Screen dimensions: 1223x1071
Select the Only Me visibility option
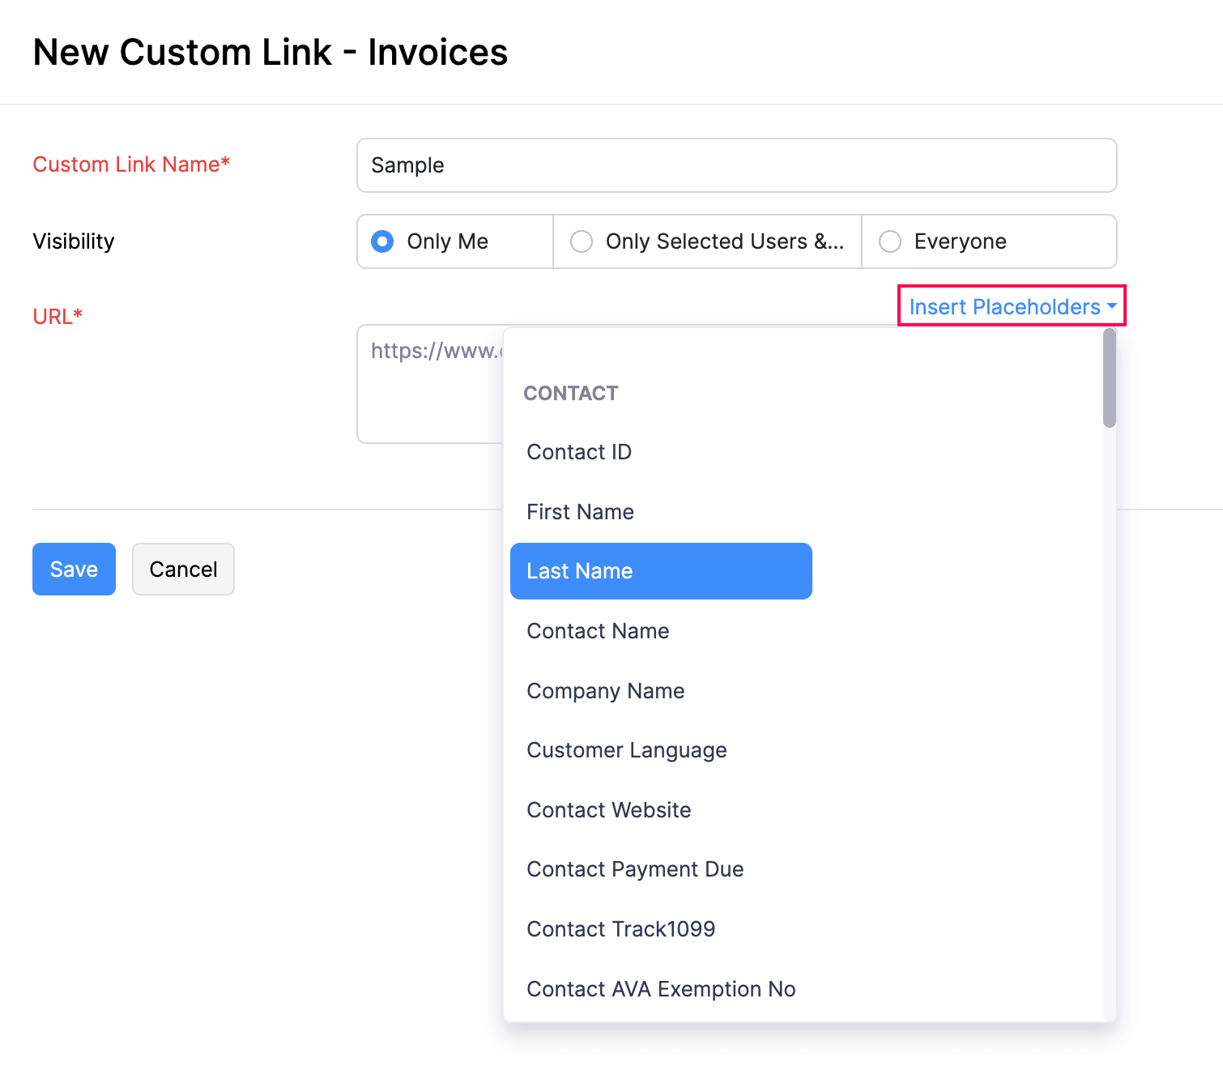pos(381,241)
